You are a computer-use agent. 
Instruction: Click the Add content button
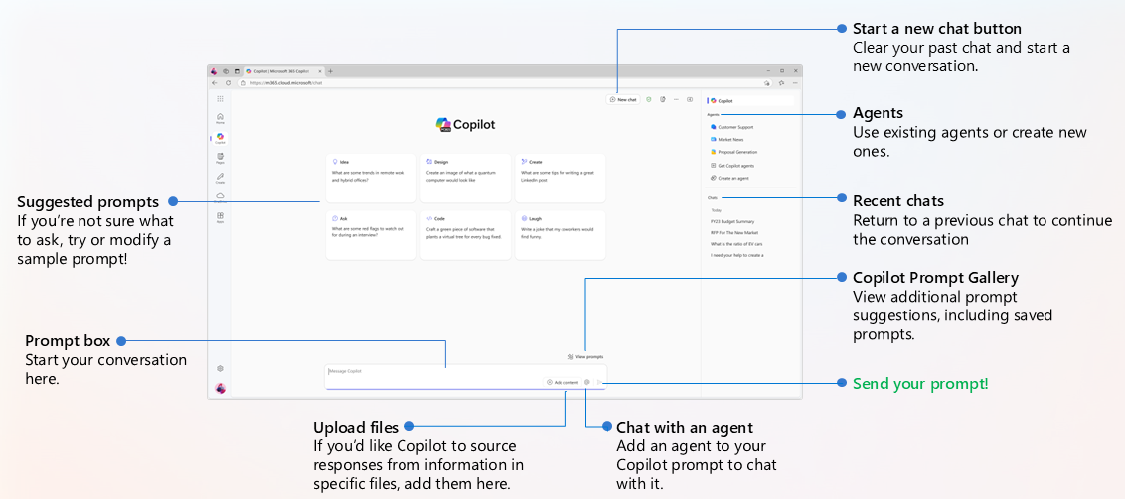click(562, 382)
